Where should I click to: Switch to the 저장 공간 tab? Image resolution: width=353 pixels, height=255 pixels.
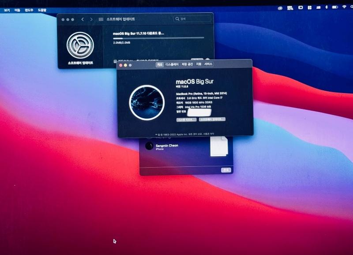pyautogui.click(x=187, y=64)
